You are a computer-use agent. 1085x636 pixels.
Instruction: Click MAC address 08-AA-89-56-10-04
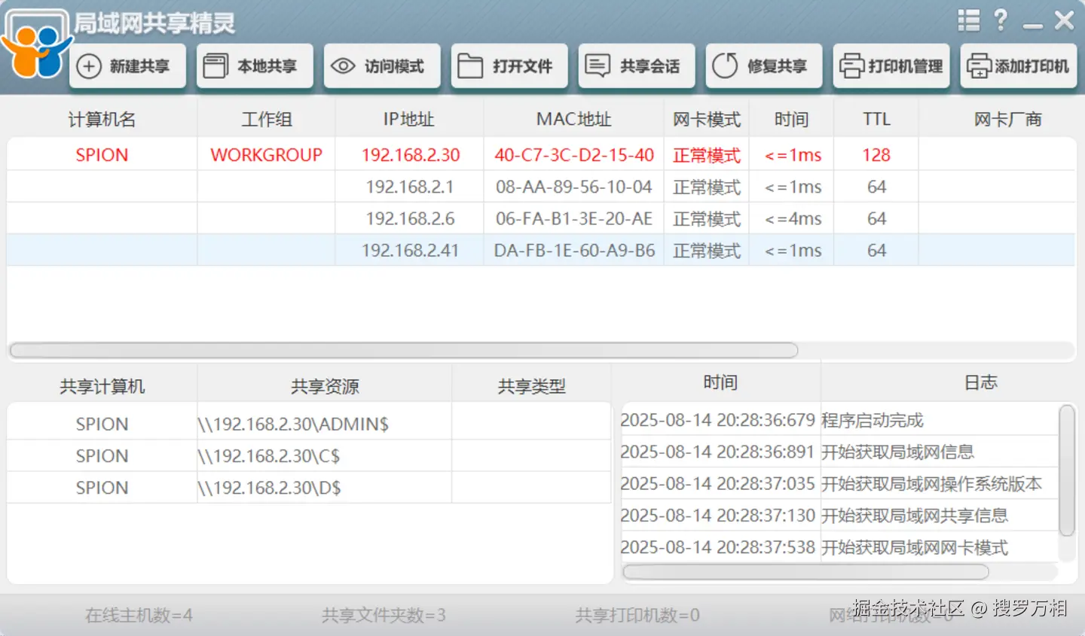click(574, 187)
